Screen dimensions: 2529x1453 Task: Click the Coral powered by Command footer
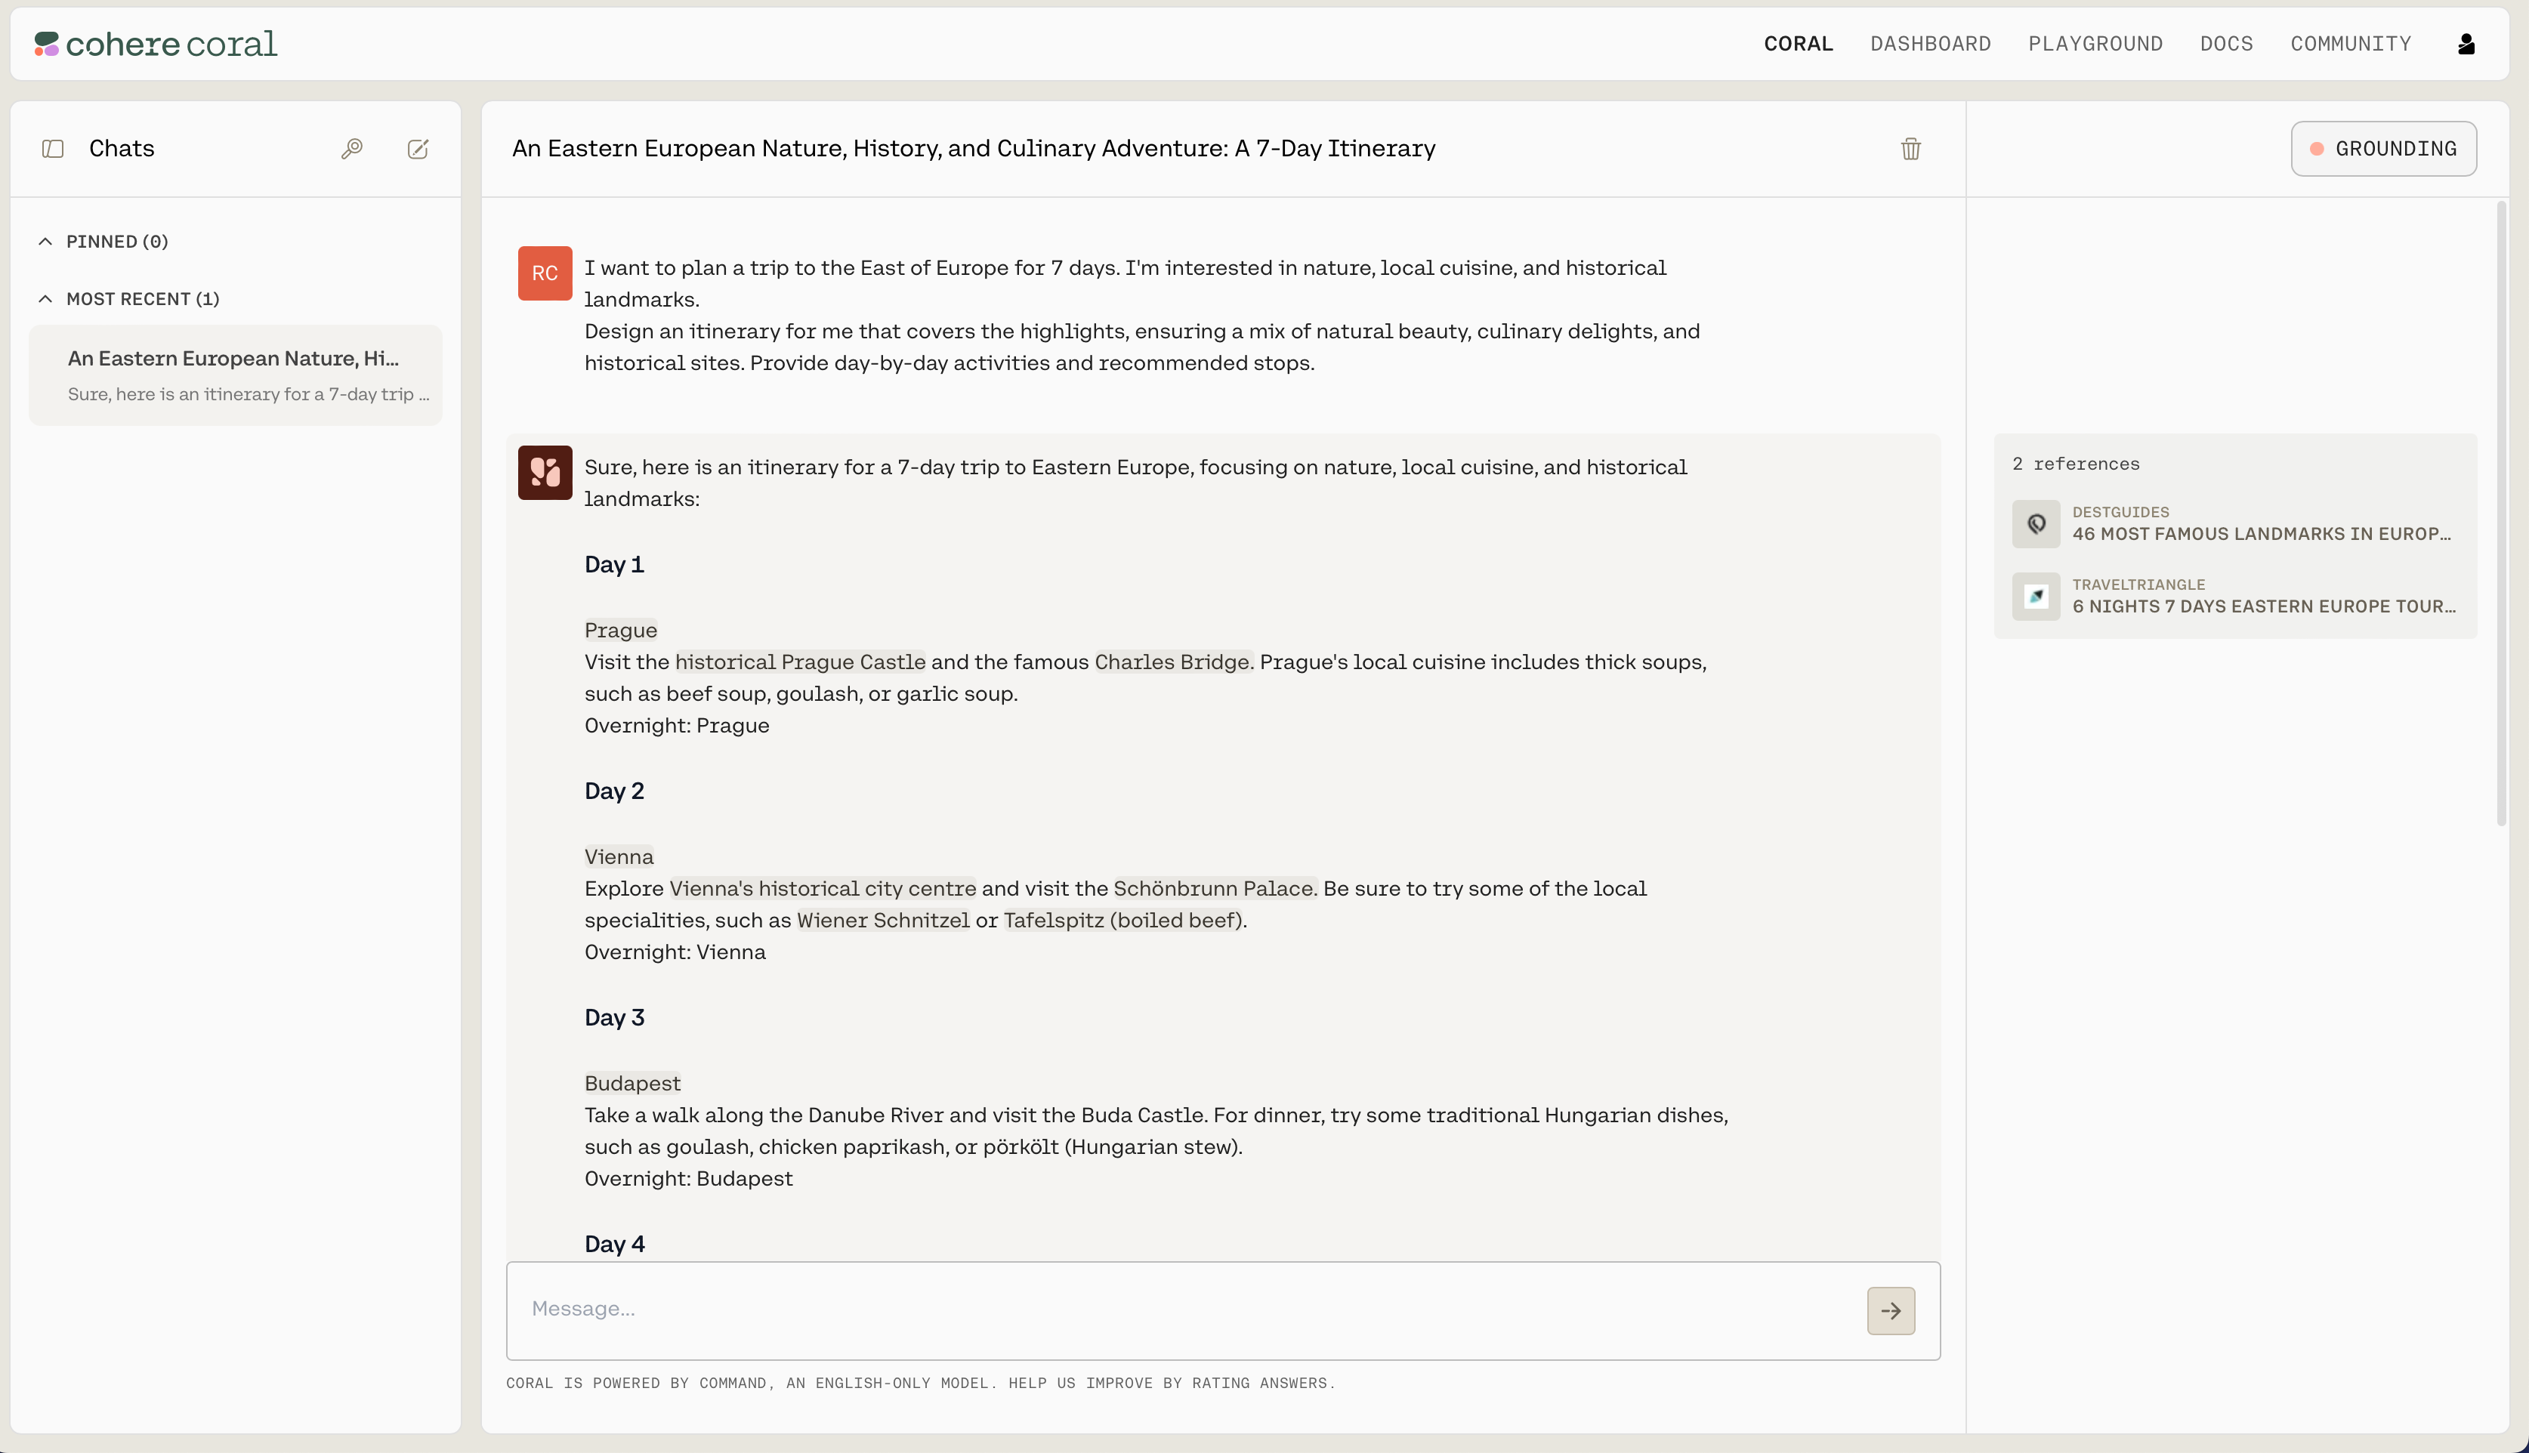[x=920, y=1384]
